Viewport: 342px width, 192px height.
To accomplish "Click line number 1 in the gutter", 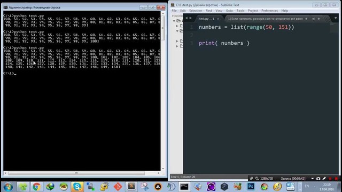I will 191,27.
